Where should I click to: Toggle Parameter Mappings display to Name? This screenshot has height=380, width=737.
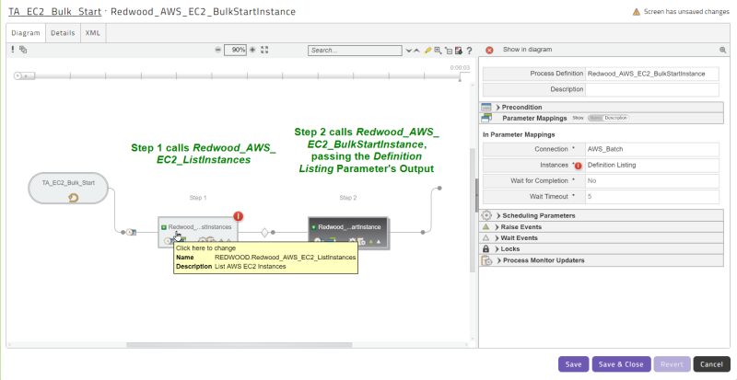click(x=595, y=119)
